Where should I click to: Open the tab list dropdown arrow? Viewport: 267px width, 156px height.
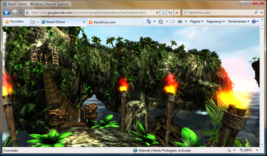[38, 22]
